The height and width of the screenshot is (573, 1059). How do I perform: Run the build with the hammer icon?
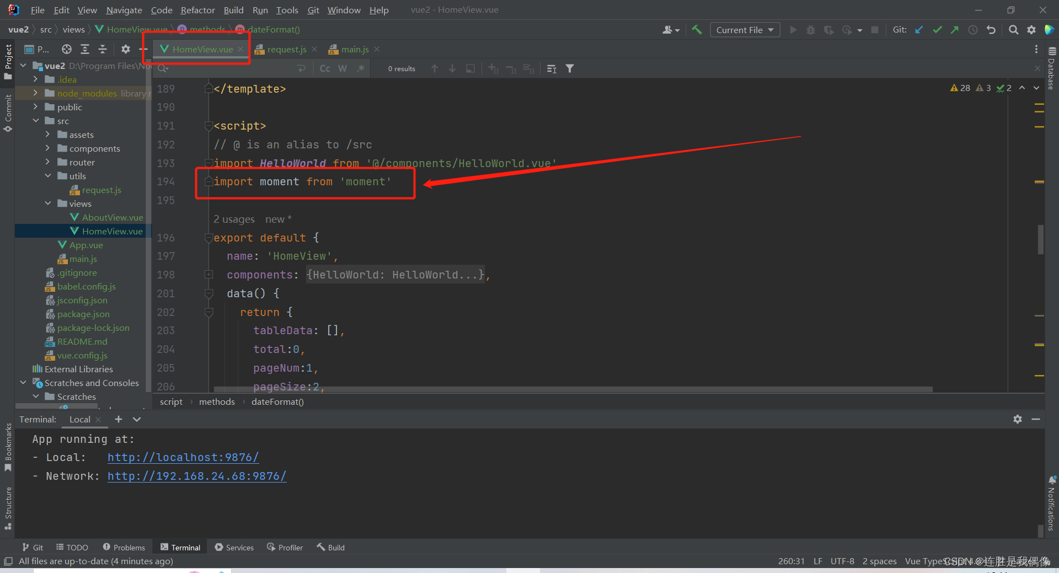697,30
